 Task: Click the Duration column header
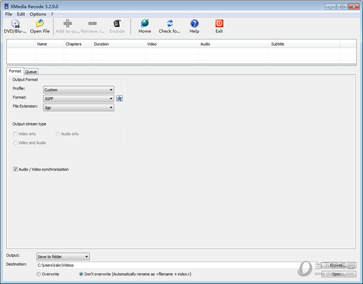[119, 44]
